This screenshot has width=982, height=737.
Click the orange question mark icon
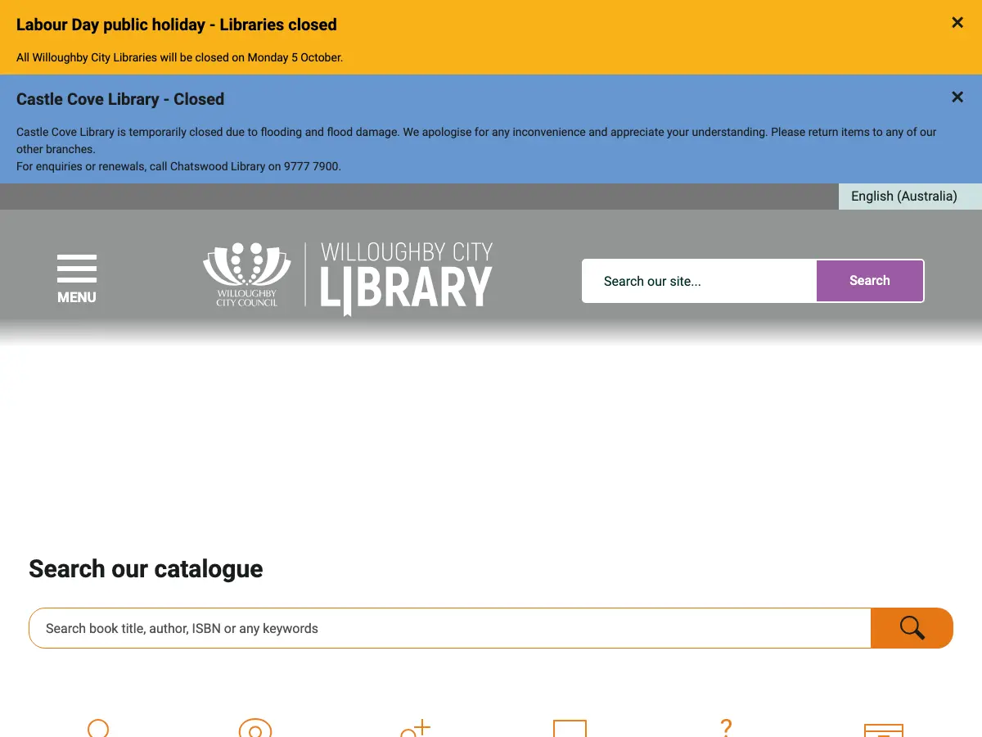[x=725, y=727]
